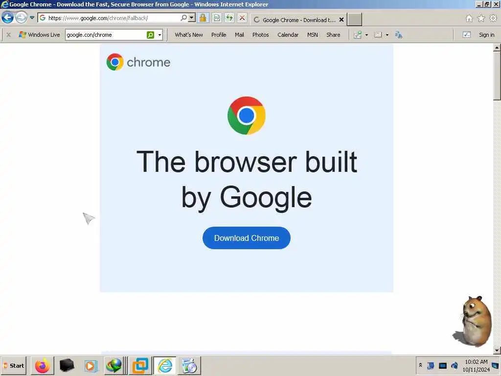This screenshot has height=376, width=501.
Task: Click Sign in on Windows Live toolbar
Action: click(x=487, y=35)
